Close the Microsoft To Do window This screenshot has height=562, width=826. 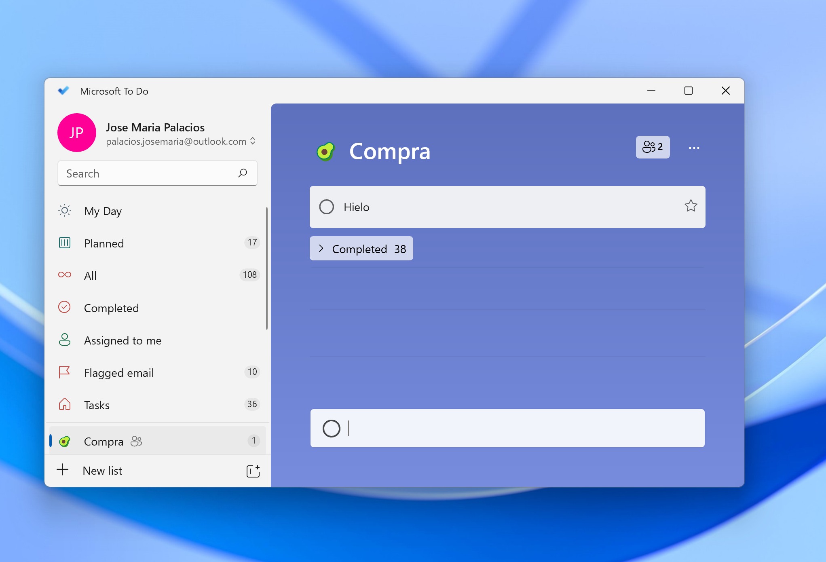tap(726, 91)
